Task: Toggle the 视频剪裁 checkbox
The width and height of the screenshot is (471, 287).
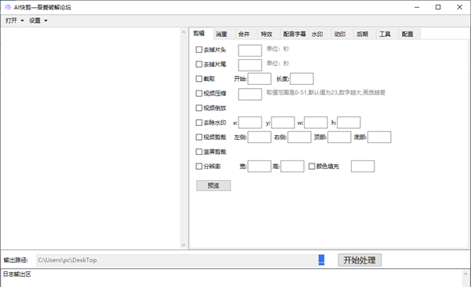Action: coord(199,137)
